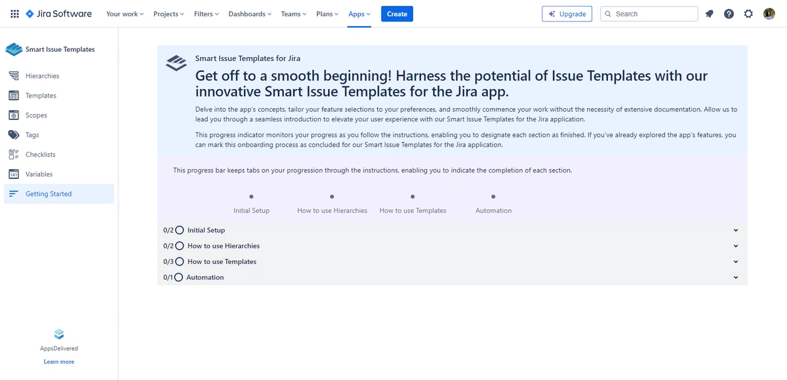Click the Templates sidebar icon
Screen dimensions: 787x380
14,96
